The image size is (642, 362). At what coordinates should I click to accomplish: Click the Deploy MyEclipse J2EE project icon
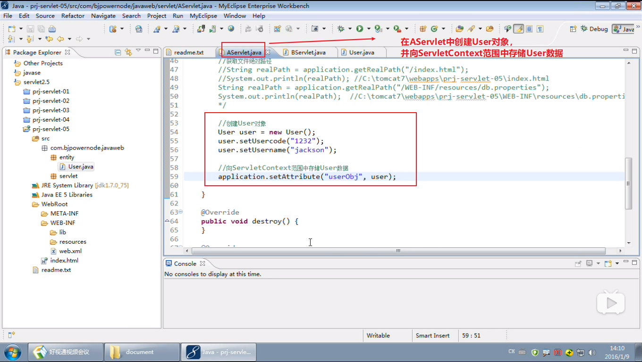[201, 29]
